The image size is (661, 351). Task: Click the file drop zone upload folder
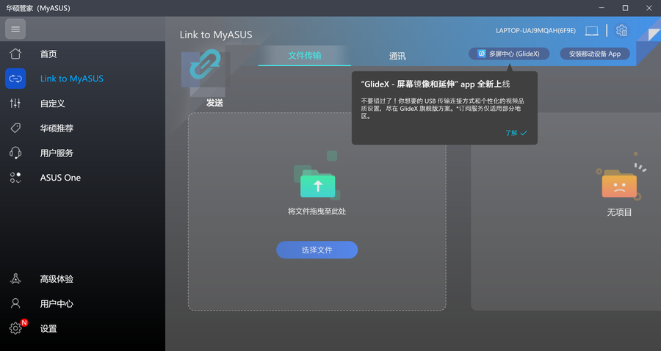(317, 184)
